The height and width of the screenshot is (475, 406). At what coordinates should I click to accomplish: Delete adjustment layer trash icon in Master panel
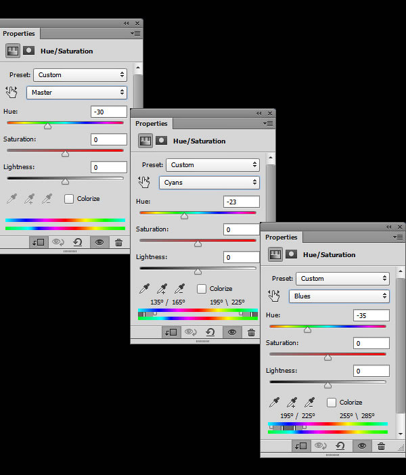tap(119, 242)
